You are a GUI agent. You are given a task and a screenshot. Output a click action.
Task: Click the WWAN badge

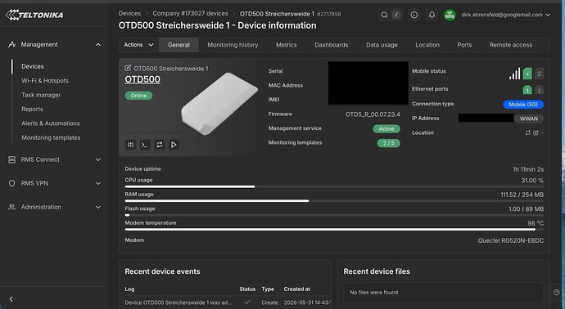[529, 119]
